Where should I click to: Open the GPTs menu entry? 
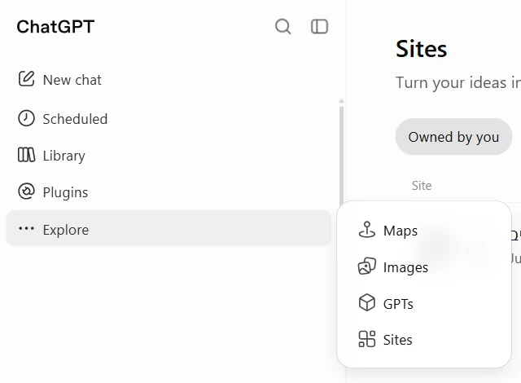(x=424, y=303)
